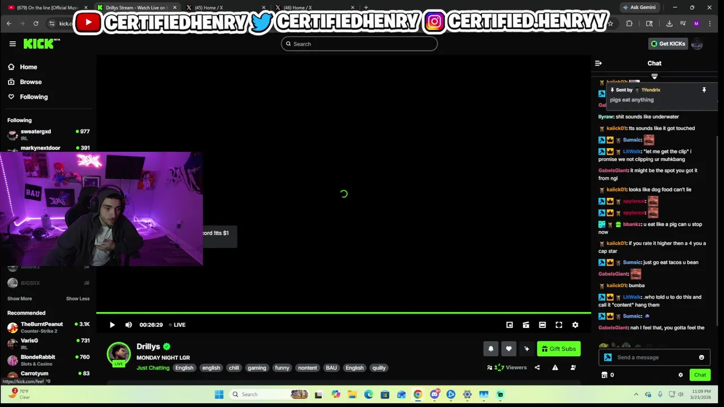This screenshot has width=724, height=407.
Task: Open the Kick hamburger sidebar menu
Action: point(12,44)
